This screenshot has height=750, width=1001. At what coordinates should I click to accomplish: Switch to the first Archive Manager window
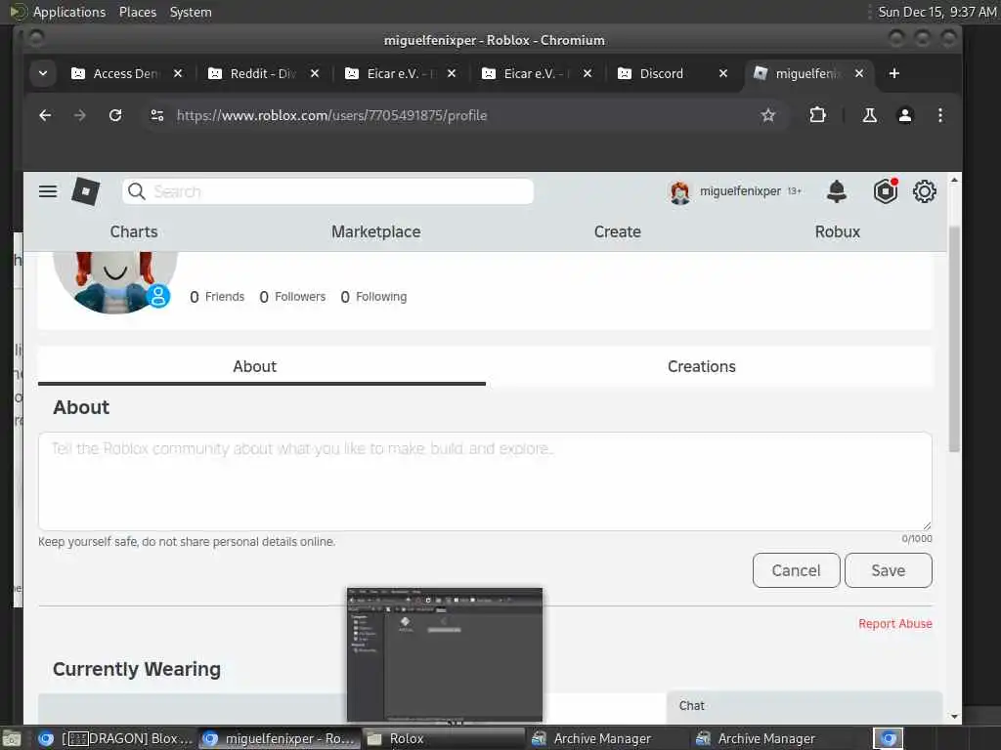click(x=607, y=738)
